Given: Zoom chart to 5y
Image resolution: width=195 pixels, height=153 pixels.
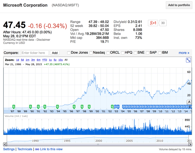Looking at the screenshot, I should point(55,60).
